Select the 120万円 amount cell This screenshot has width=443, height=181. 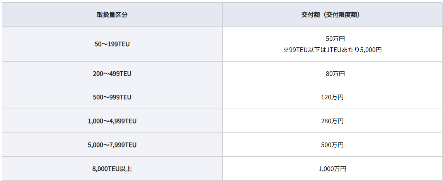pos(332,97)
